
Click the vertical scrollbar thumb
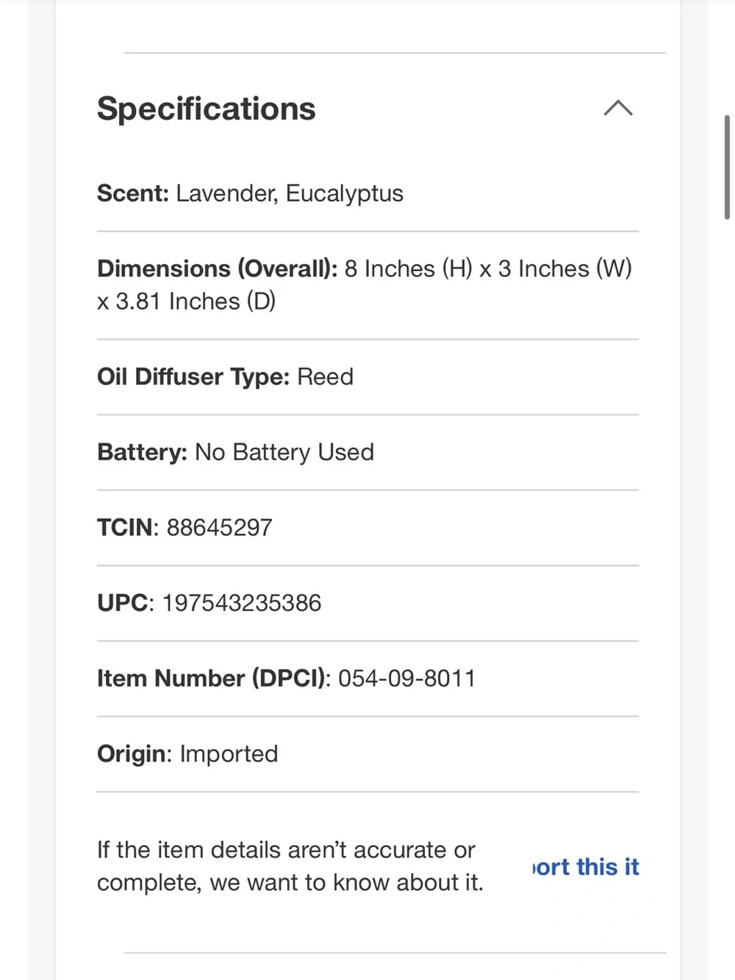coord(727,167)
